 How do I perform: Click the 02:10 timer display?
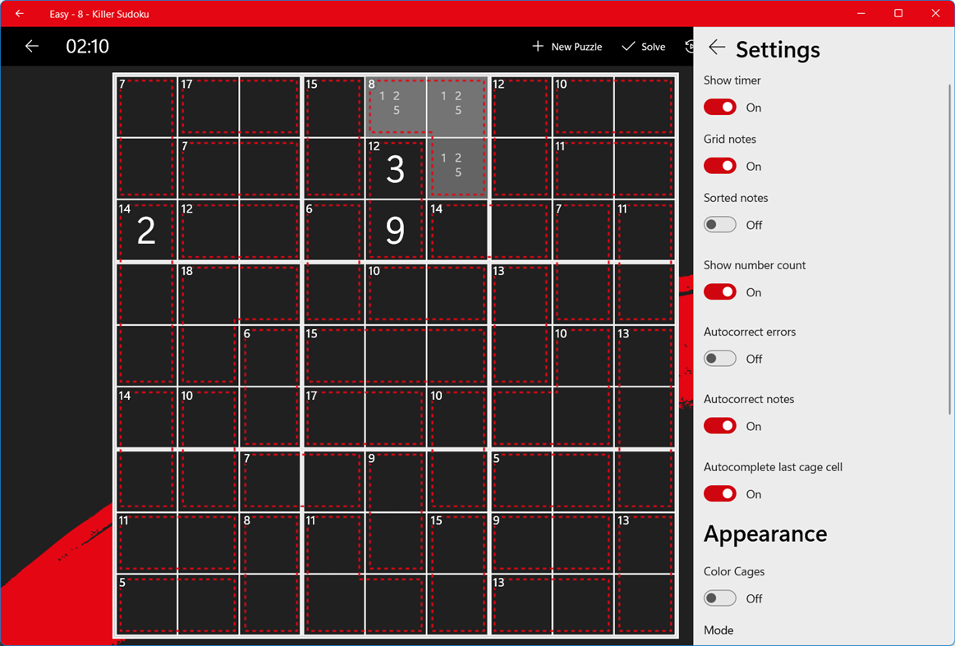[86, 46]
